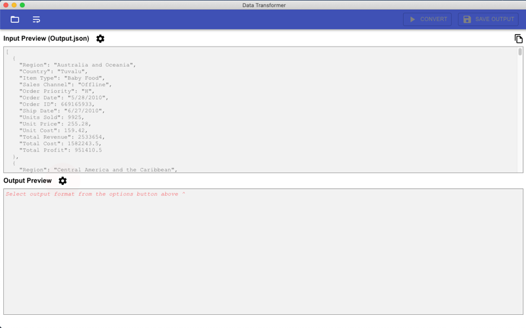Viewport: 526px width, 328px height.
Task: Copy input preview with clipboard icon
Action: click(x=518, y=39)
